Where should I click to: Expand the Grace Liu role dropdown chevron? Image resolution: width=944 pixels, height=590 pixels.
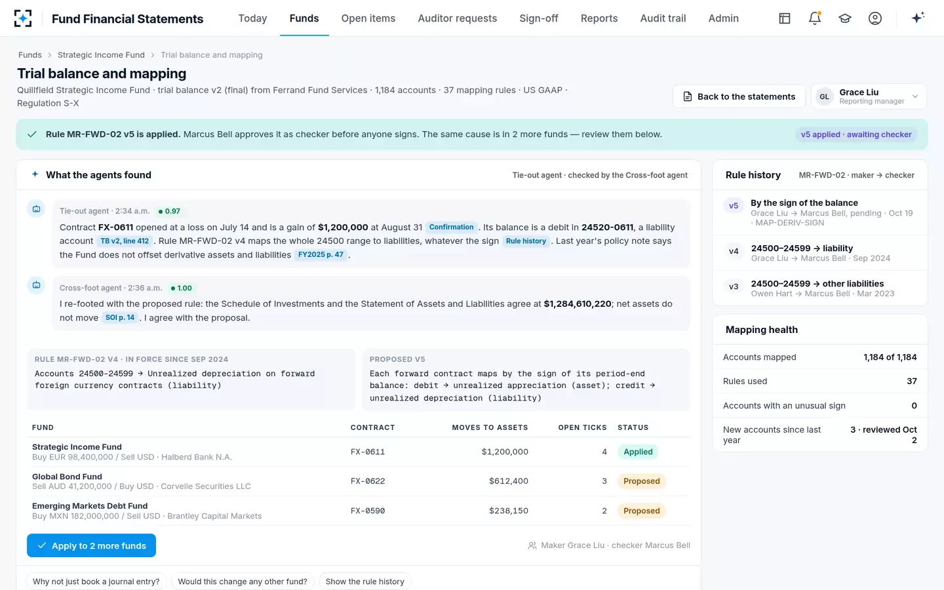click(915, 96)
